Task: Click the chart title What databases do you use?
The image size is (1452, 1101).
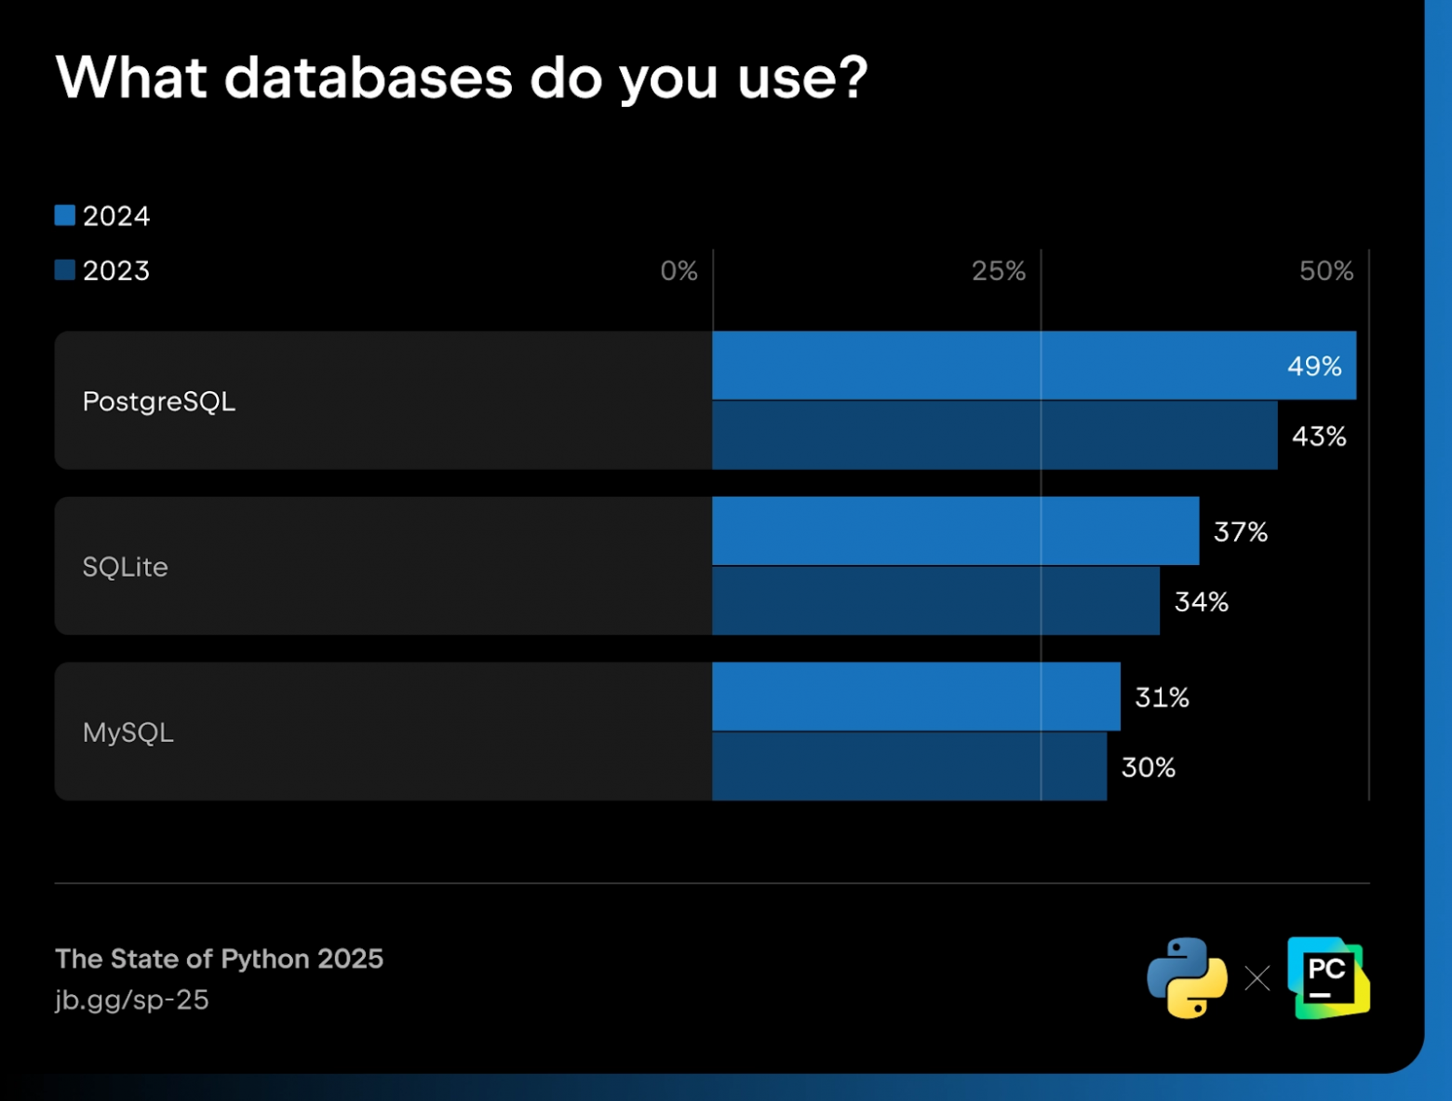Action: pyautogui.click(x=462, y=77)
